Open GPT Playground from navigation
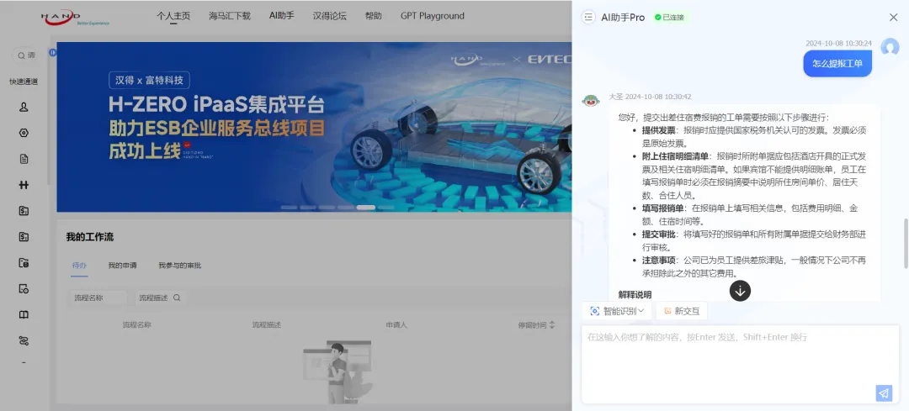This screenshot has height=411, width=909. click(x=433, y=16)
